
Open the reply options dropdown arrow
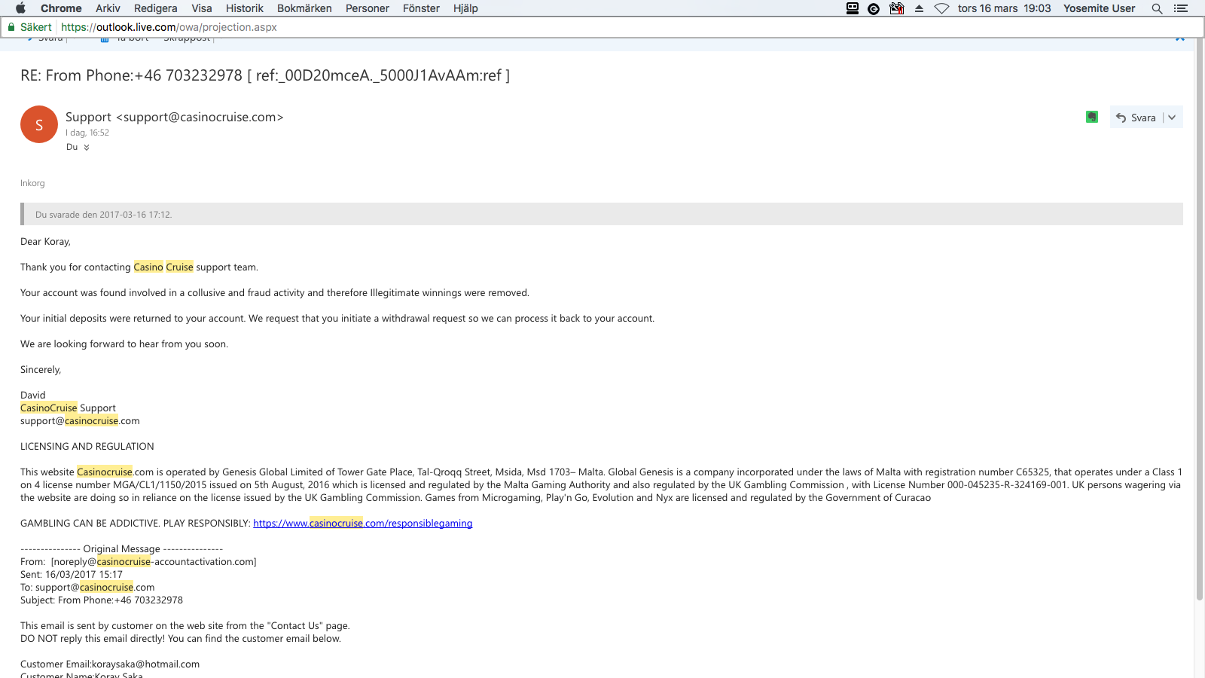1172,118
